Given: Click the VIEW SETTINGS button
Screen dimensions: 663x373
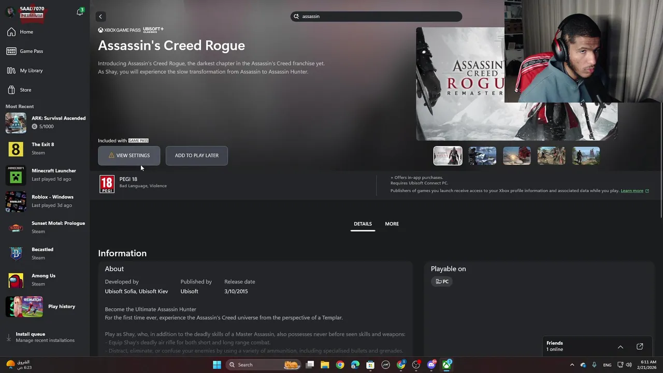Looking at the screenshot, I should [129, 155].
